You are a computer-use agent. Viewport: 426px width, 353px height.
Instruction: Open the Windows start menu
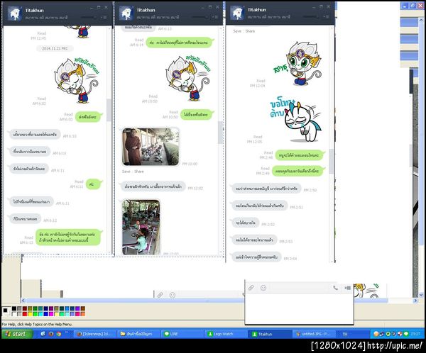[x=17, y=334]
